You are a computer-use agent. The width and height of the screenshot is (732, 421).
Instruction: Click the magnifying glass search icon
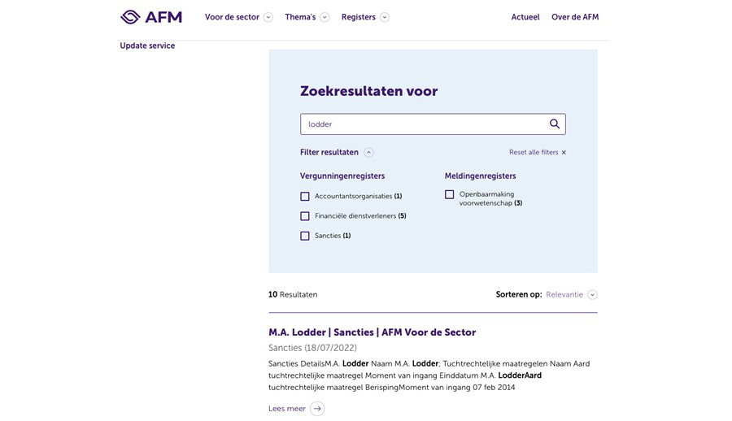pos(554,124)
